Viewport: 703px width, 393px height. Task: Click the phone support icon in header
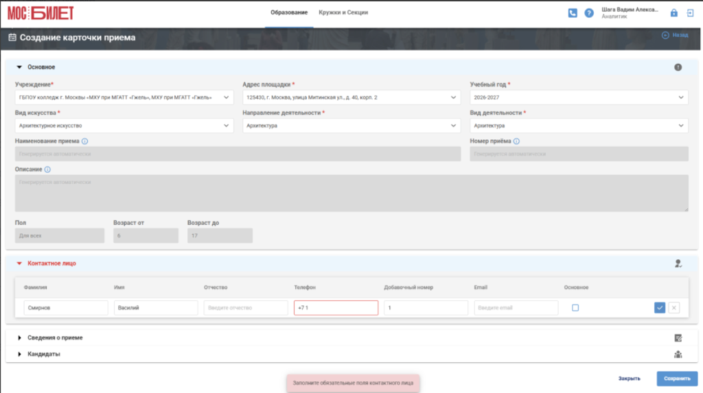573,13
